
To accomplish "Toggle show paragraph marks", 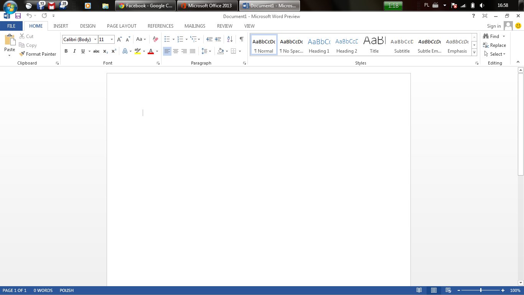I will coord(241,39).
